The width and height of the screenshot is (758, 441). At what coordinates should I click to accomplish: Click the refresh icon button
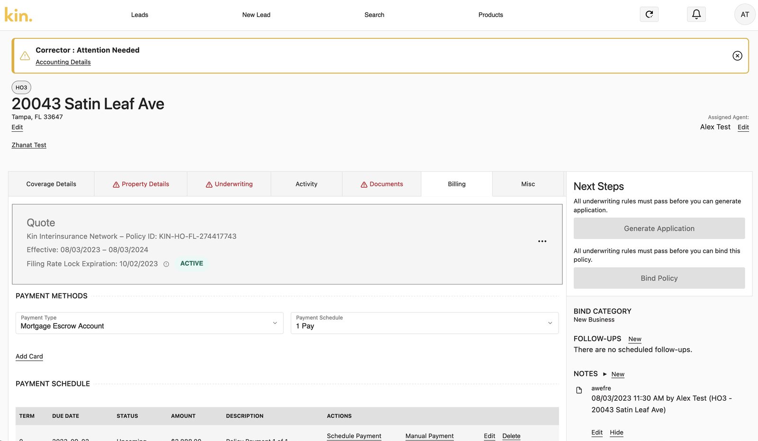(649, 14)
